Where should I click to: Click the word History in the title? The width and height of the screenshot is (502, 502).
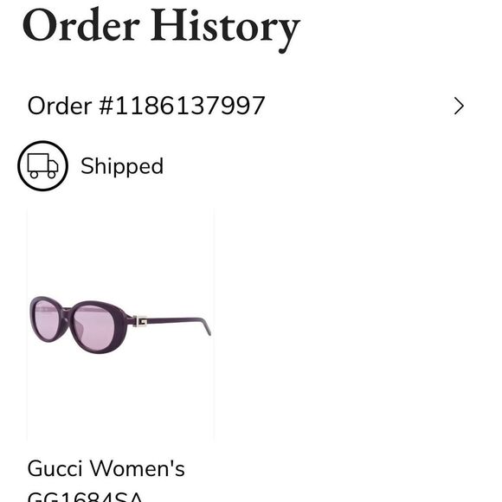pyautogui.click(x=225, y=29)
